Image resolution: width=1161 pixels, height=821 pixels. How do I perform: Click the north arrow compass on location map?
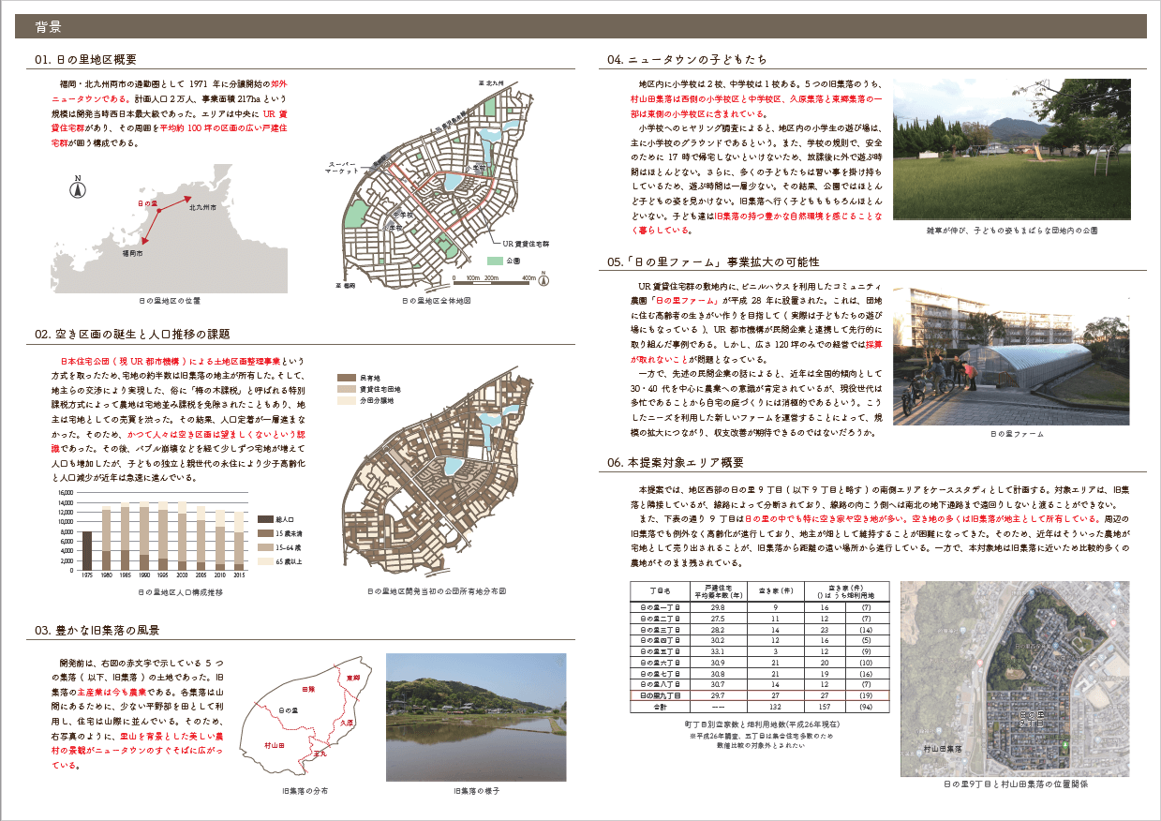coord(79,188)
